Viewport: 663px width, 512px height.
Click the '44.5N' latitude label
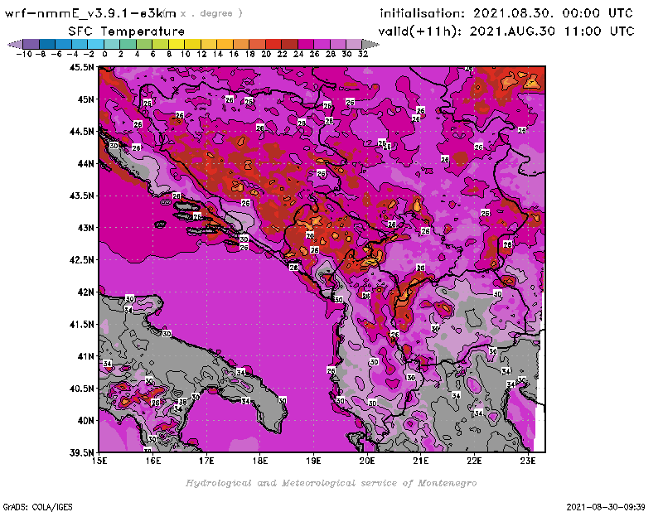(81, 132)
